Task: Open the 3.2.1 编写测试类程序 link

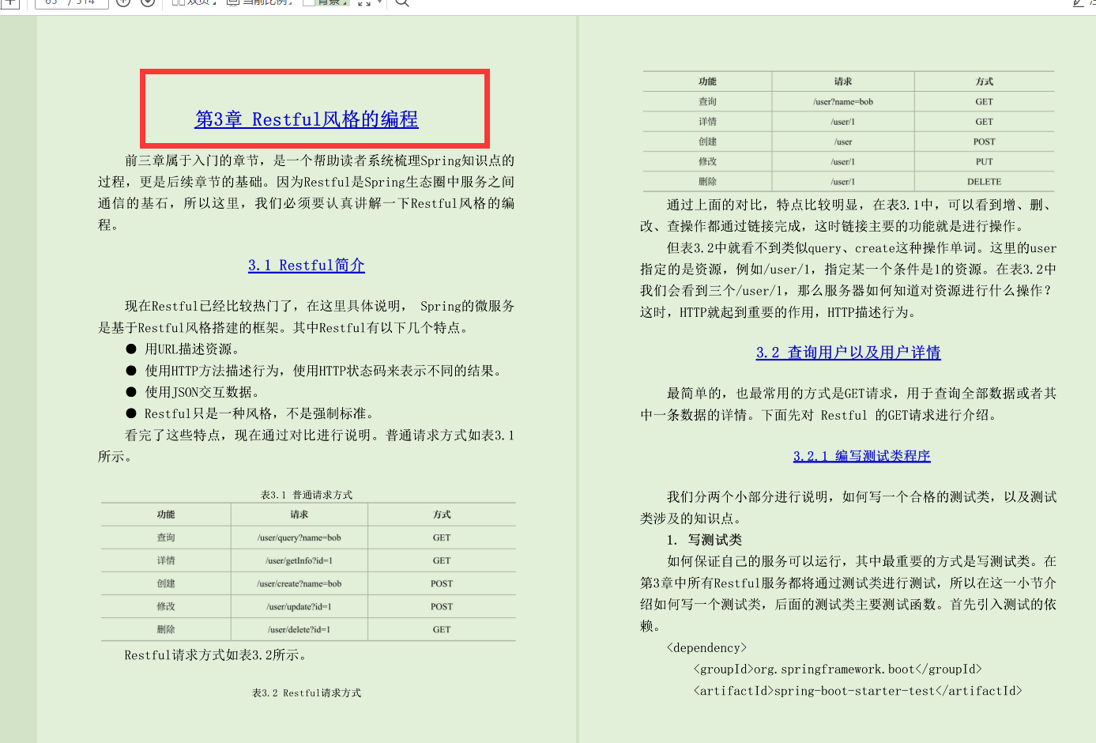Action: click(861, 456)
